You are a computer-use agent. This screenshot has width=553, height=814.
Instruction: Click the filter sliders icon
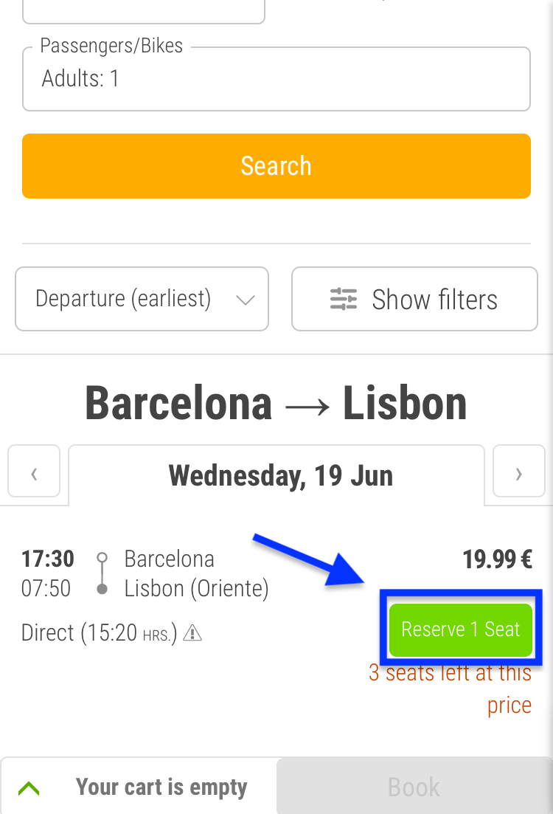pyautogui.click(x=344, y=299)
